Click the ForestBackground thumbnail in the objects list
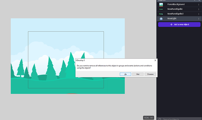This screenshot has width=202, height=120. [161, 5]
